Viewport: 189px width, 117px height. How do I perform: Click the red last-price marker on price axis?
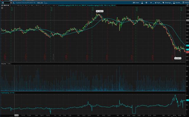188,52
